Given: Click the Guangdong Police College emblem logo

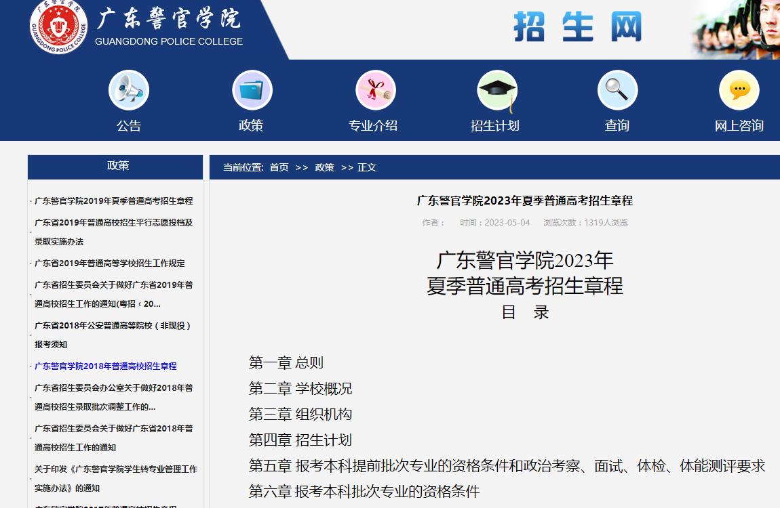Looking at the screenshot, I should (x=58, y=26).
